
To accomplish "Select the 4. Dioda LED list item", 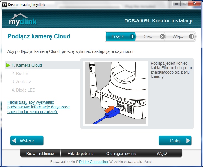I will (x=23, y=90).
